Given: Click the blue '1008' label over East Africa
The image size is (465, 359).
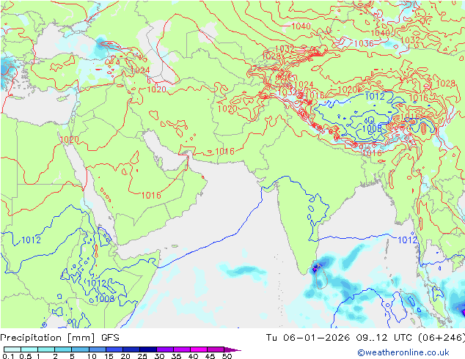Looking at the screenshot, I should pyautogui.click(x=105, y=298).
